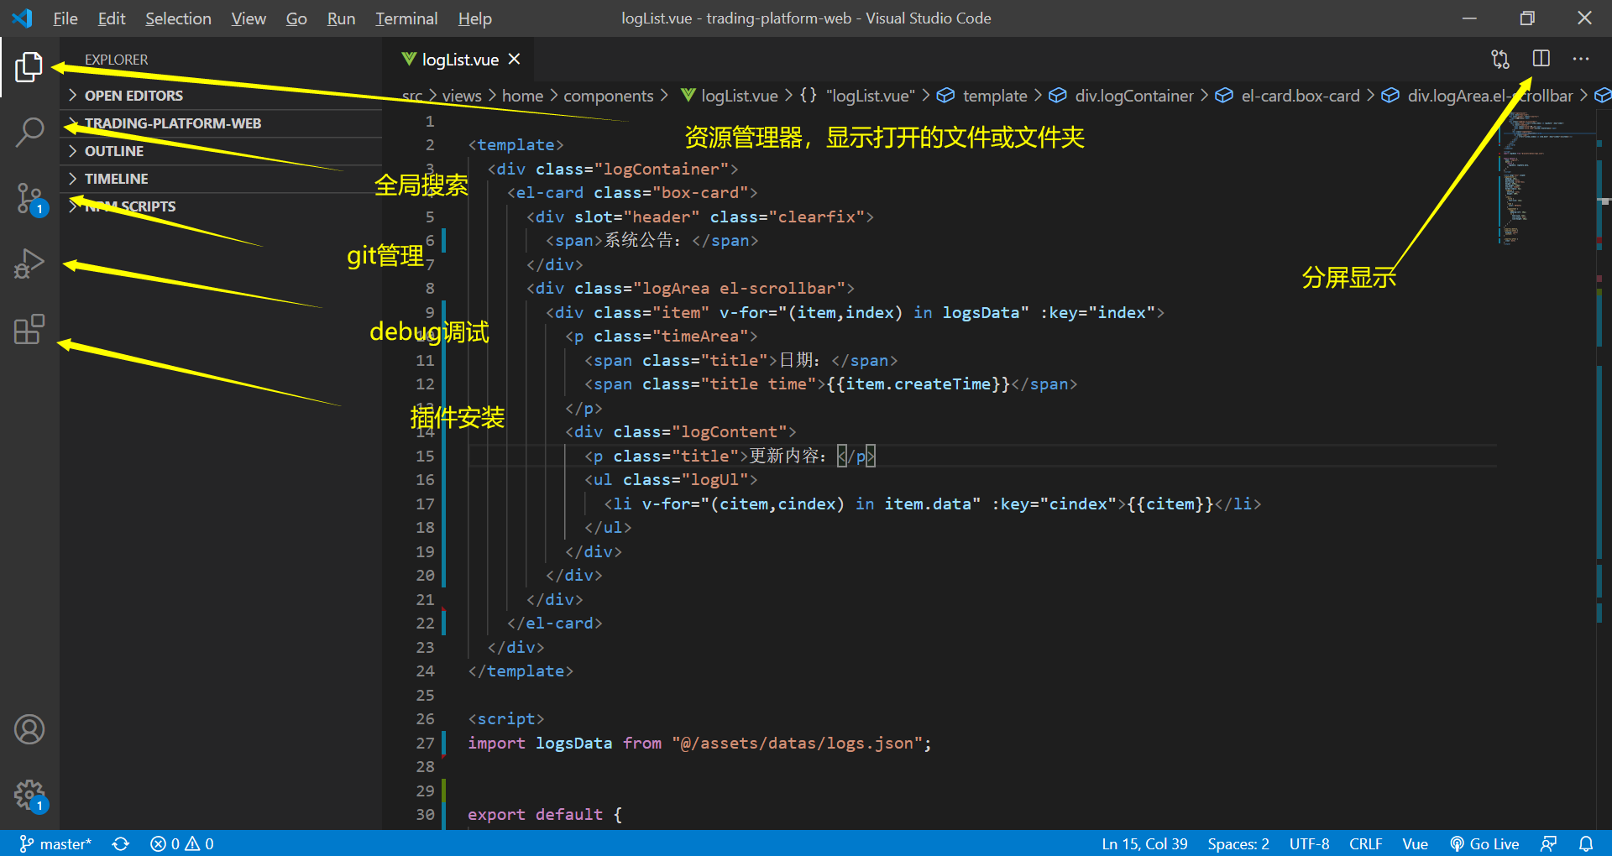Click the logList.vue file breadcrumb
The height and width of the screenshot is (856, 1612).
[740, 96]
